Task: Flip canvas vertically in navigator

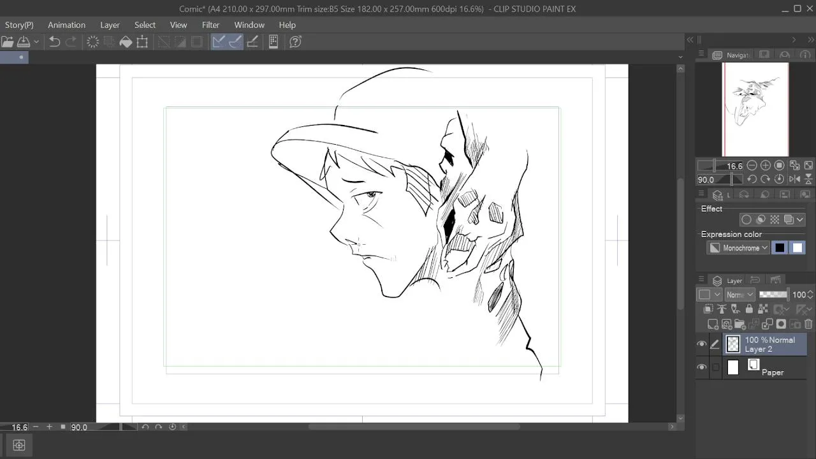Action: [x=808, y=180]
